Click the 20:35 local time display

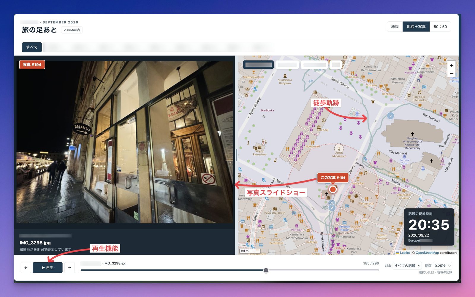tap(429, 225)
